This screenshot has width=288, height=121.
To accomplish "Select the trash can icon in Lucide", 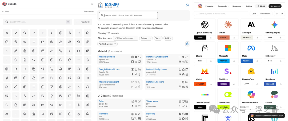I will (25, 60).
